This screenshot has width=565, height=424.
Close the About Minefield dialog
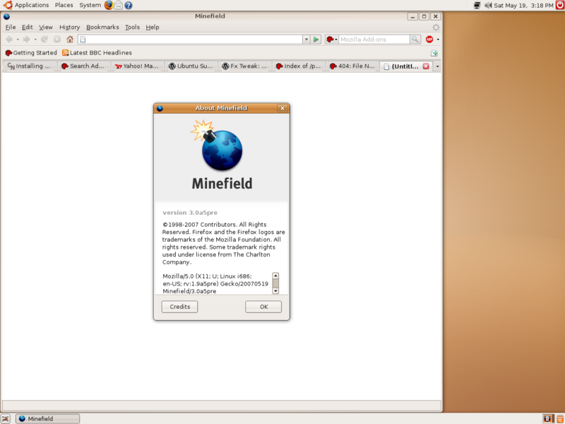click(282, 108)
